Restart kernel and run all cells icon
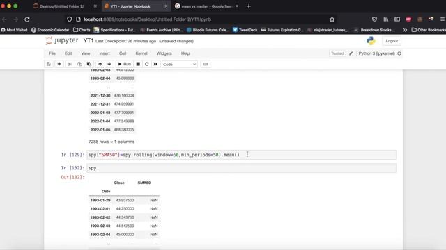This screenshot has height=250, width=446. pyautogui.click(x=155, y=64)
